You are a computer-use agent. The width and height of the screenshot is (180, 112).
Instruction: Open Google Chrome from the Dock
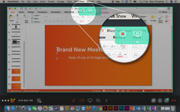(100, 108)
